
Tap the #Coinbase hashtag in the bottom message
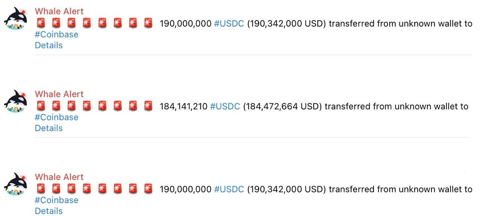(56, 200)
